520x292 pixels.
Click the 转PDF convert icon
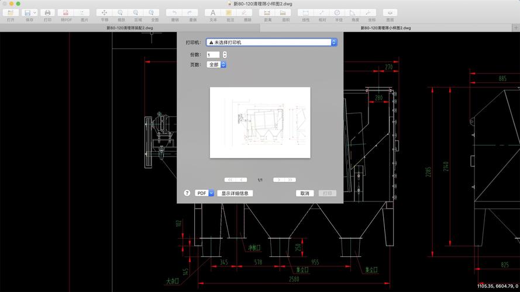tap(64, 12)
